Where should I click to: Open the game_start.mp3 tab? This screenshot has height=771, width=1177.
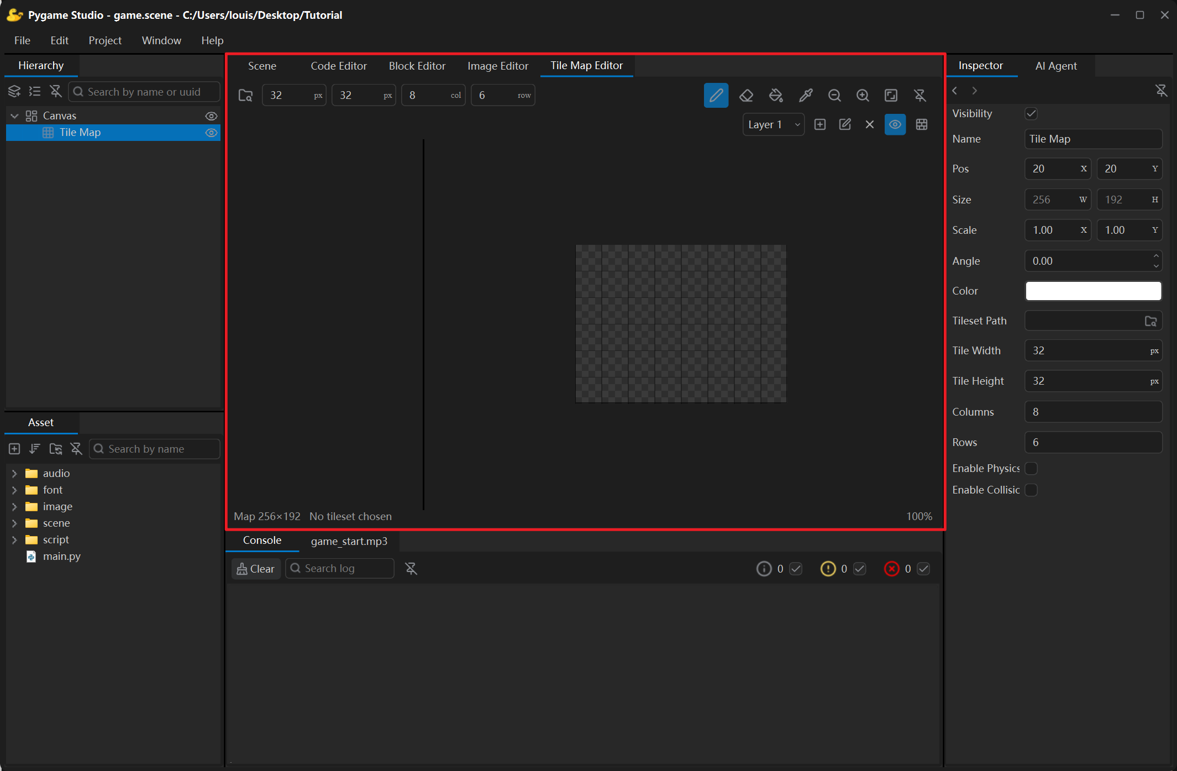(x=349, y=541)
